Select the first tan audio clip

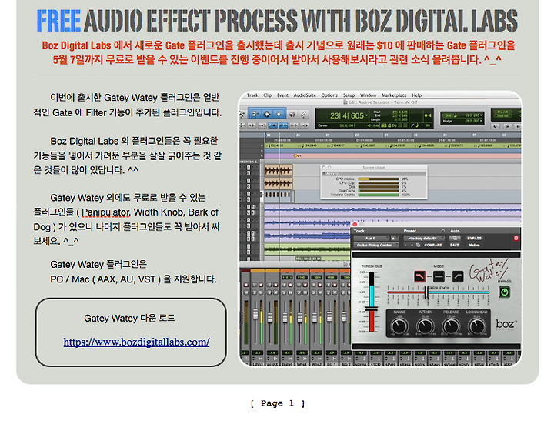tap(279, 170)
